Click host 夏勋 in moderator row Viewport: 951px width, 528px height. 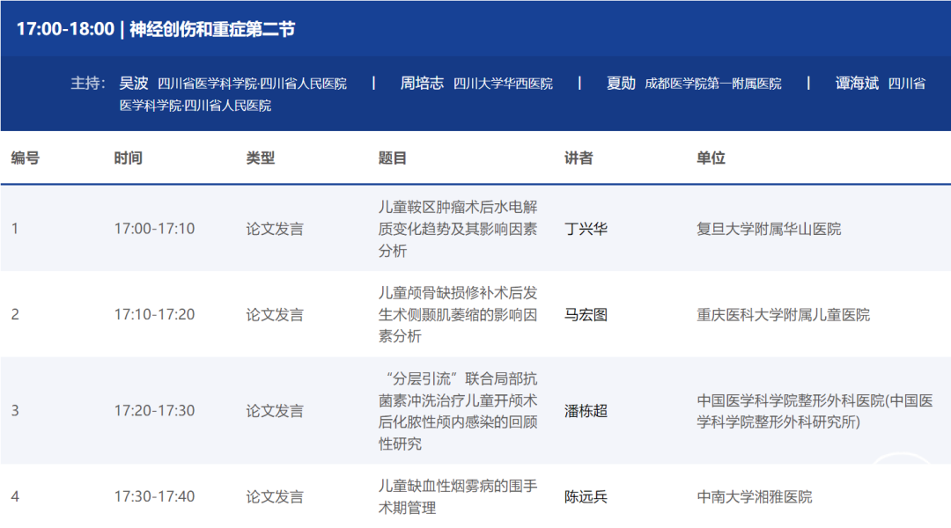pyautogui.click(x=621, y=84)
